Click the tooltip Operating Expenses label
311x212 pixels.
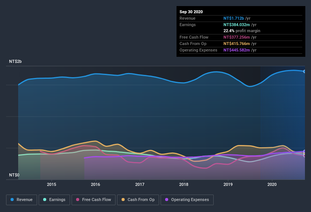coord(198,50)
